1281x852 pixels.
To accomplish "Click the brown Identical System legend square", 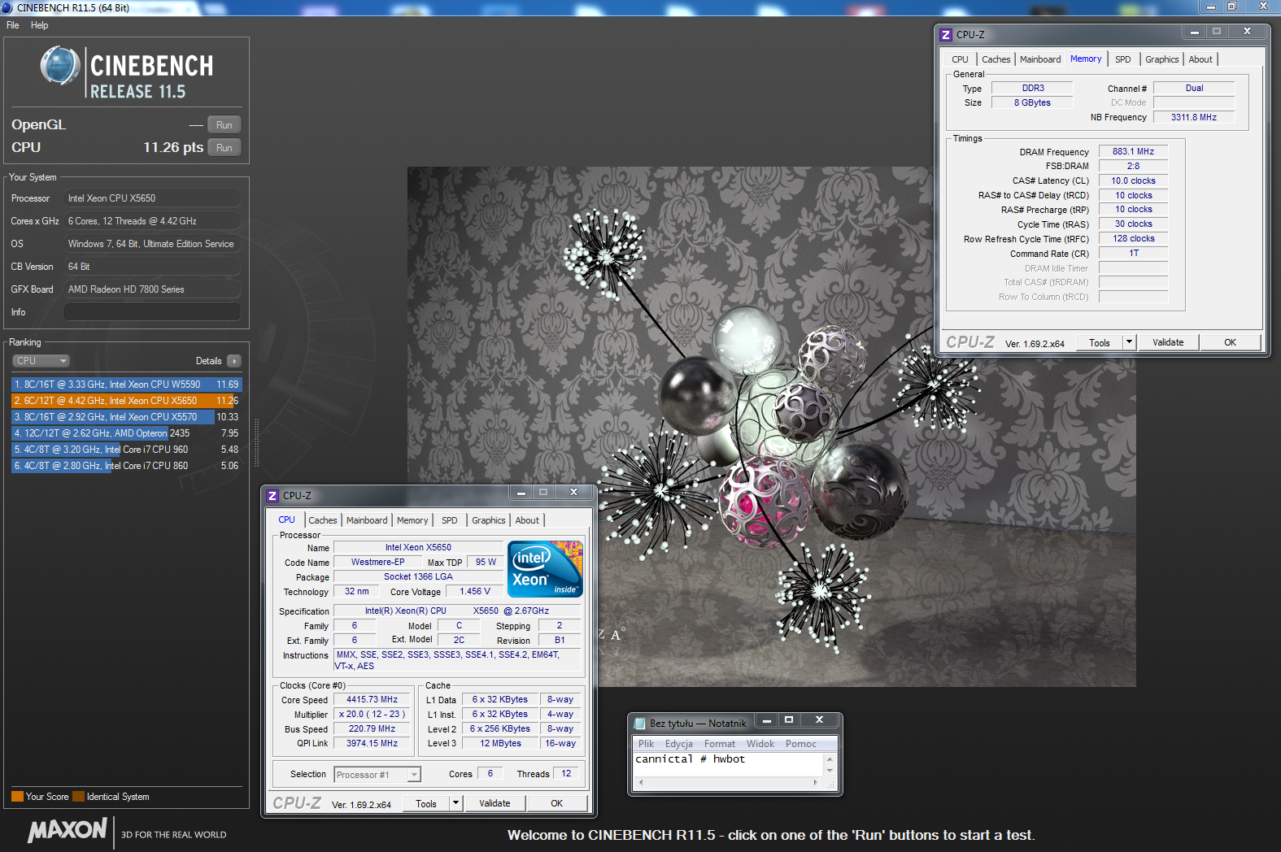I will pyautogui.click(x=78, y=797).
